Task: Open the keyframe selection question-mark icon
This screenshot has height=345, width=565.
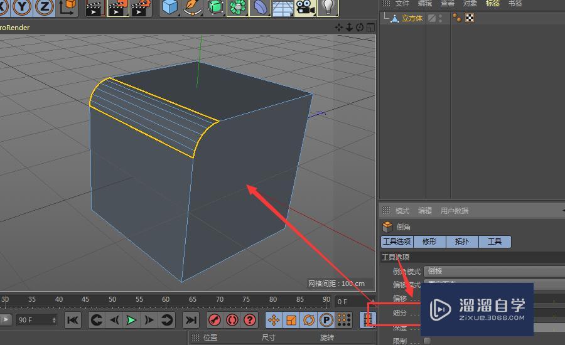Action: point(250,320)
